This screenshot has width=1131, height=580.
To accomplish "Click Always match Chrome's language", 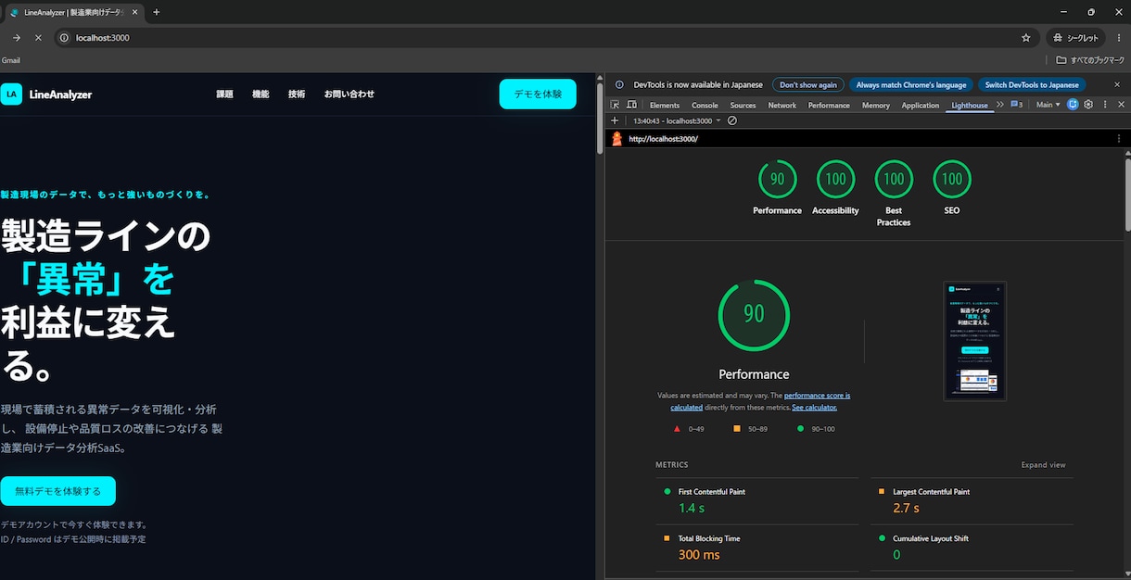I will click(911, 84).
